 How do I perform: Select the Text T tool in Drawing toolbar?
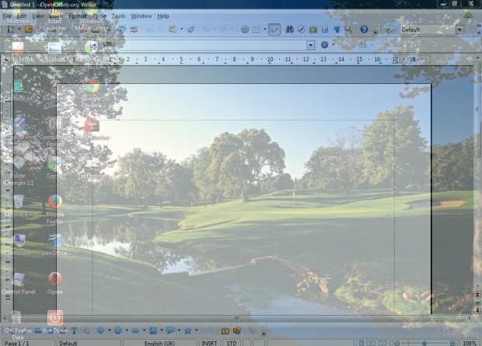[74, 330]
